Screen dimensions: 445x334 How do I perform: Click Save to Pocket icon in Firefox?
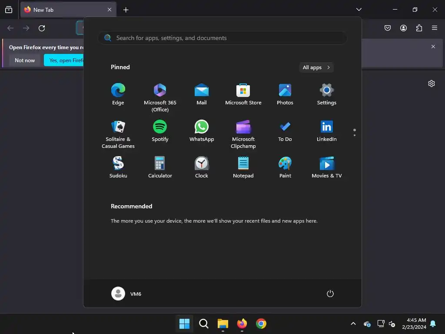pyautogui.click(x=388, y=28)
